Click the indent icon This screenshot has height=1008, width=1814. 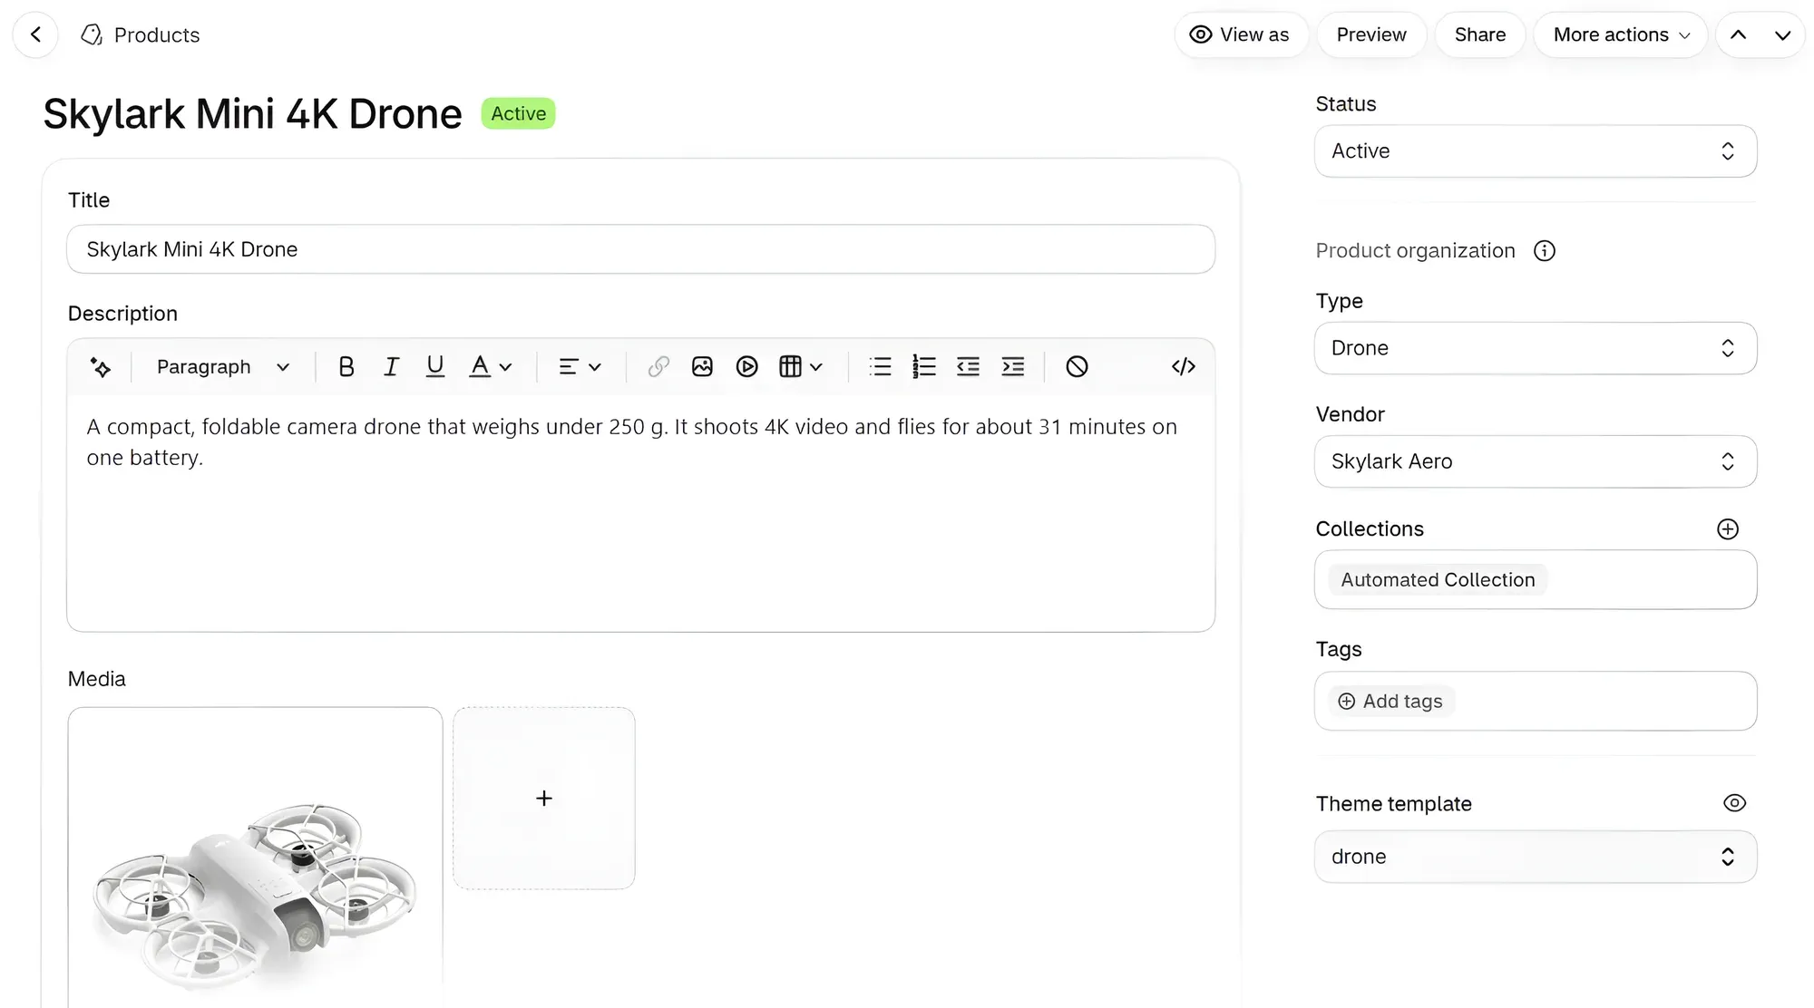click(x=1013, y=367)
